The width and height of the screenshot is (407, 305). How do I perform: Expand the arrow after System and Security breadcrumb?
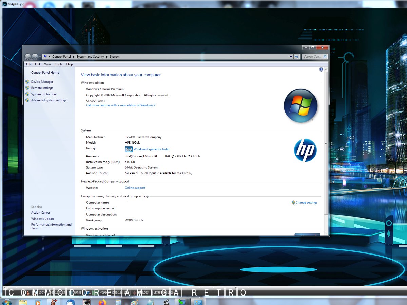pos(107,57)
